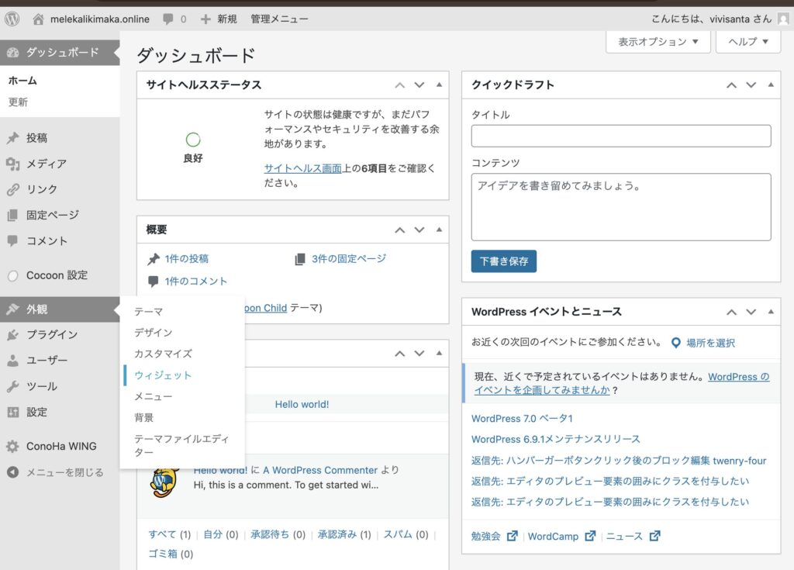Open the ヘルプ dropdown tab
Viewport: 794px width, 570px height.
747,42
